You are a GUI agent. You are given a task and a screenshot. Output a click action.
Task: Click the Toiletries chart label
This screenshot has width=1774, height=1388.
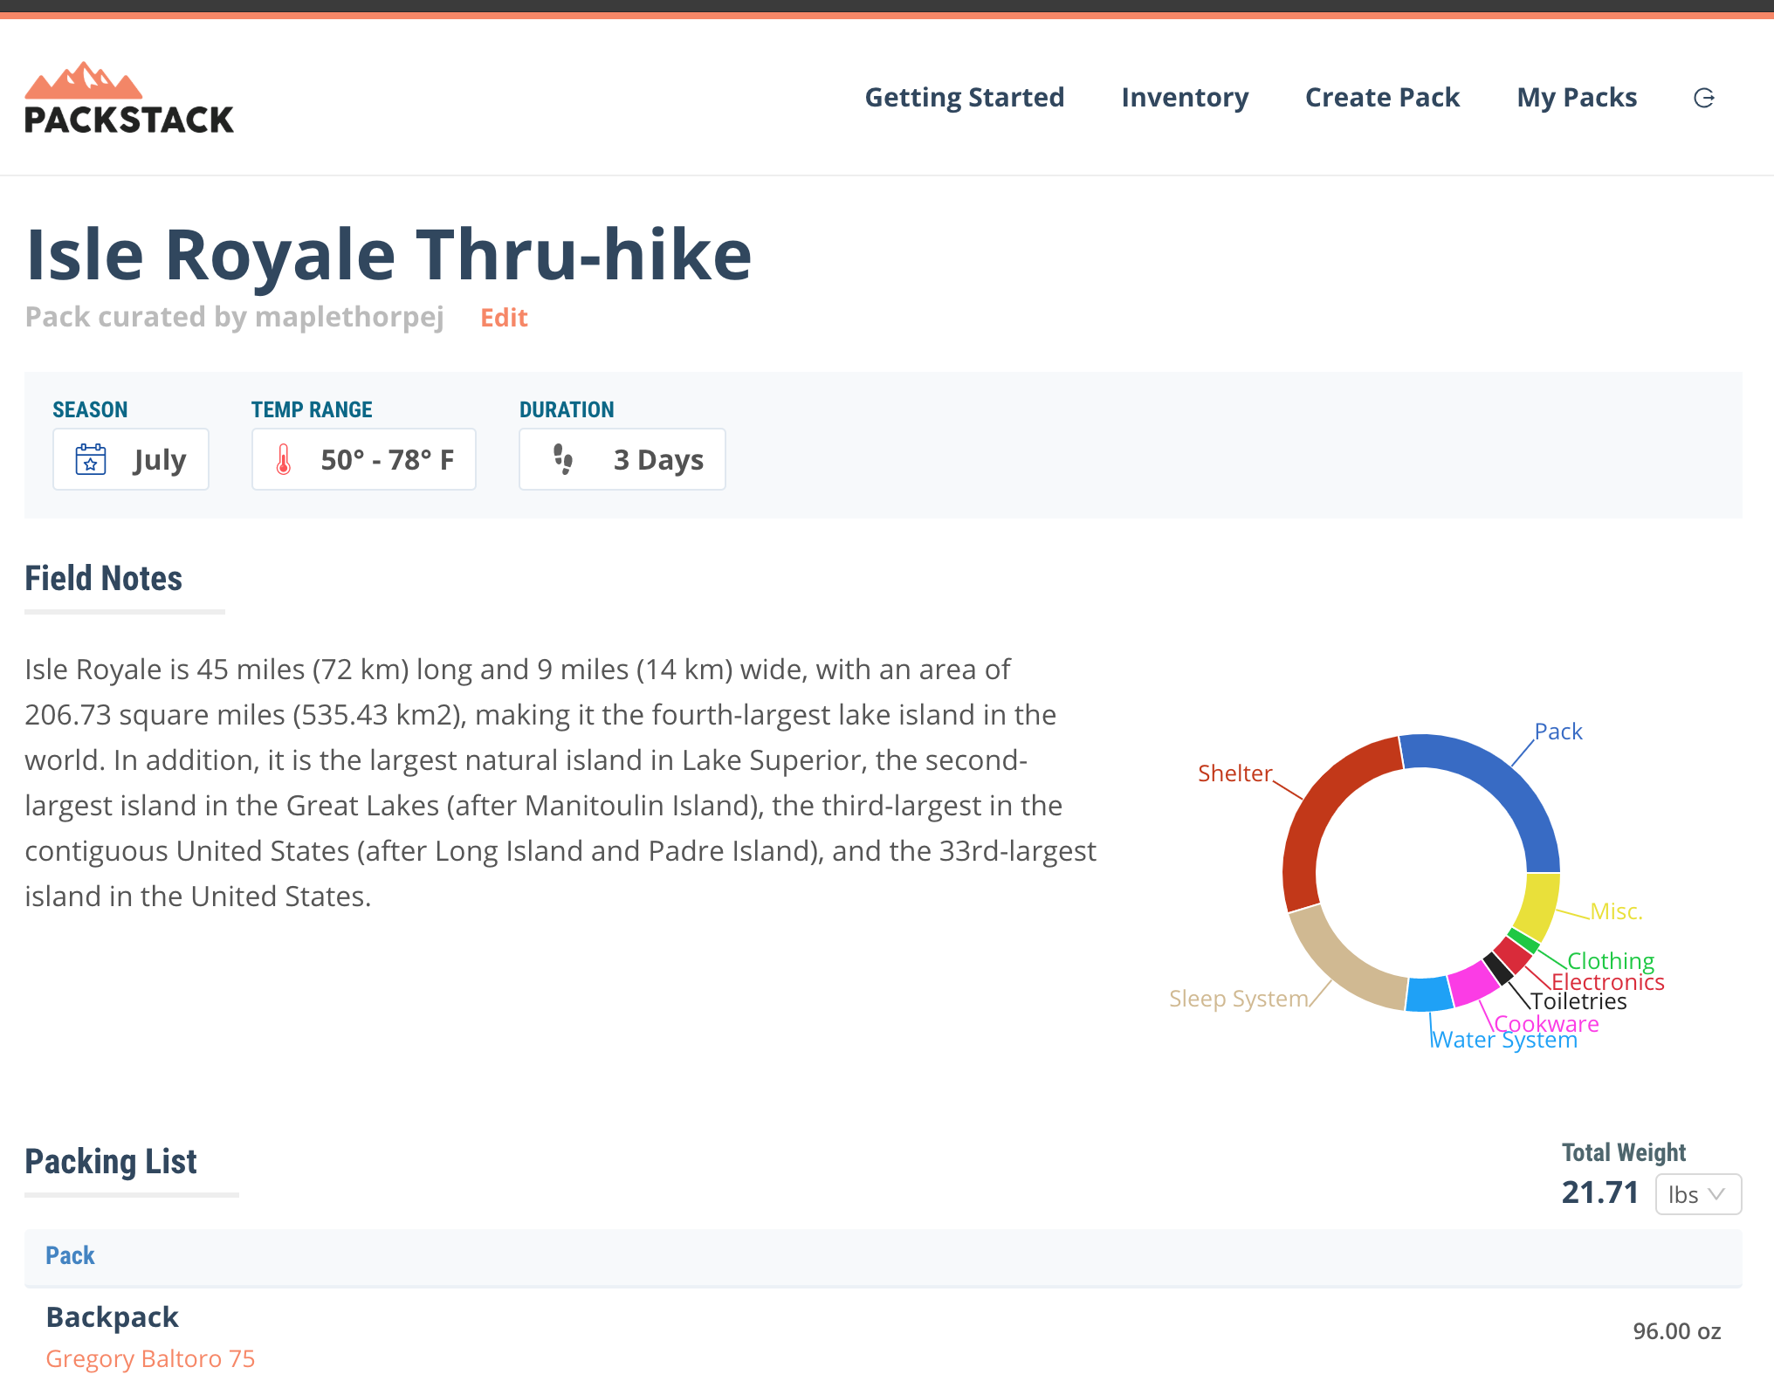point(1578,1001)
